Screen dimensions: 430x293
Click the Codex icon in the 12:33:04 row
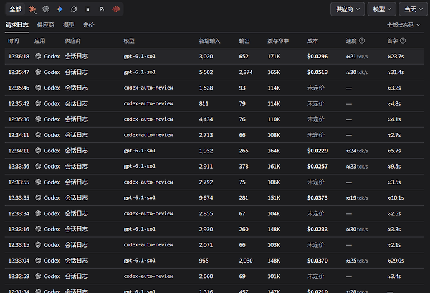tap(38, 261)
